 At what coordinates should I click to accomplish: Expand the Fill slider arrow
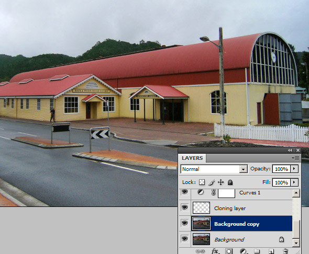point(294,182)
